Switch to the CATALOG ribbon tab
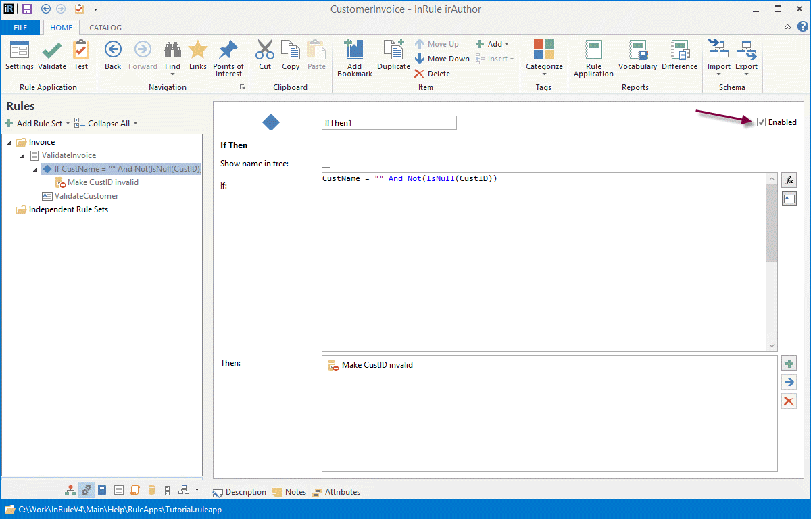 (x=105, y=28)
